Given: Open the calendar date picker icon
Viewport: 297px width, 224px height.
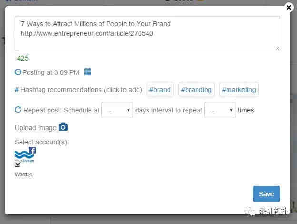Looking at the screenshot, I should tap(88, 71).
